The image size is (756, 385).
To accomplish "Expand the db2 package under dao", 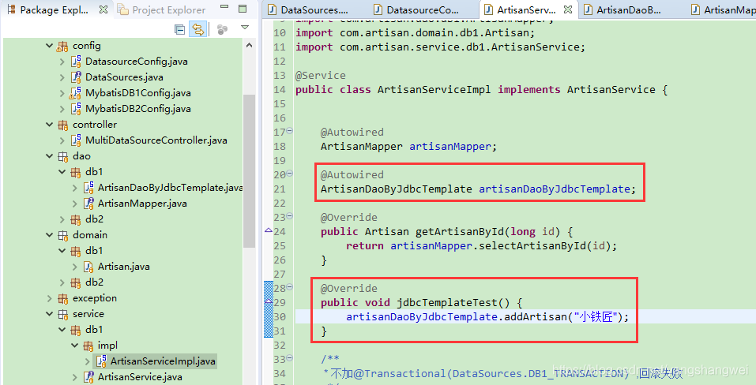I will tap(62, 219).
